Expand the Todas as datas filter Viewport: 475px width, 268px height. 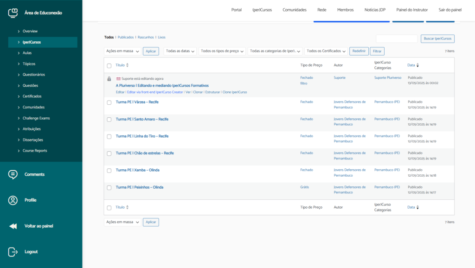click(x=180, y=51)
